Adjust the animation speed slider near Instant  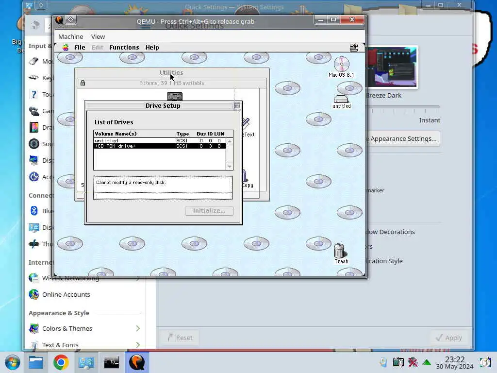(402, 107)
